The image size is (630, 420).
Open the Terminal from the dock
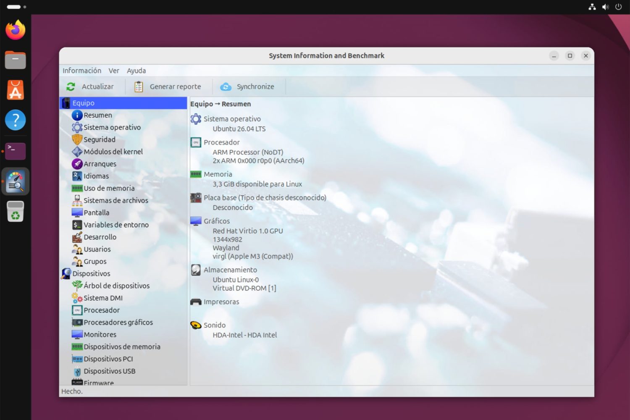coord(16,151)
